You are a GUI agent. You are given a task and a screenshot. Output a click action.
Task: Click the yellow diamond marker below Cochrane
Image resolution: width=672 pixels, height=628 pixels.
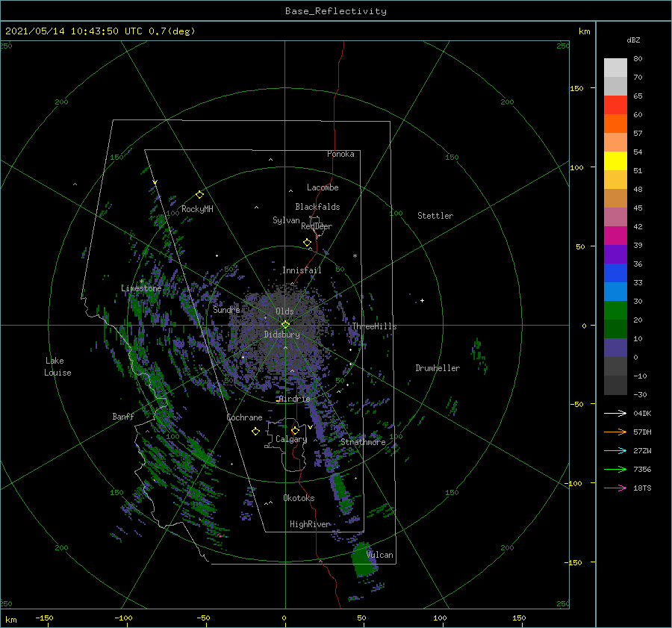click(255, 432)
